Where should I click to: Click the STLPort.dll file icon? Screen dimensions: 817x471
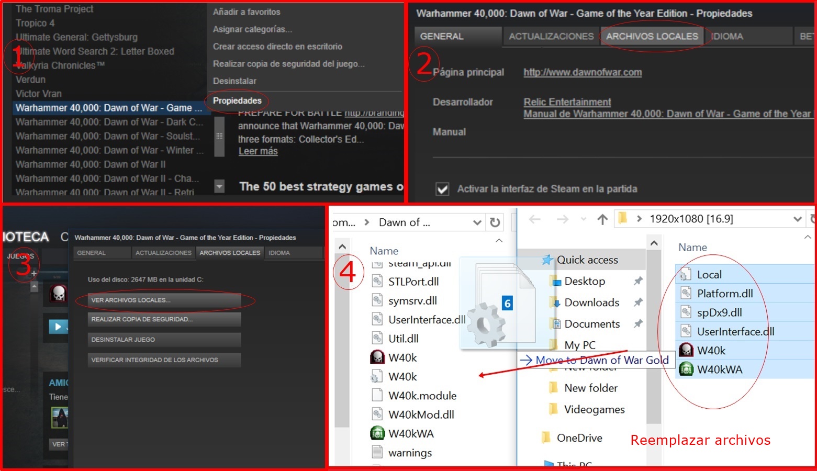[x=377, y=282]
